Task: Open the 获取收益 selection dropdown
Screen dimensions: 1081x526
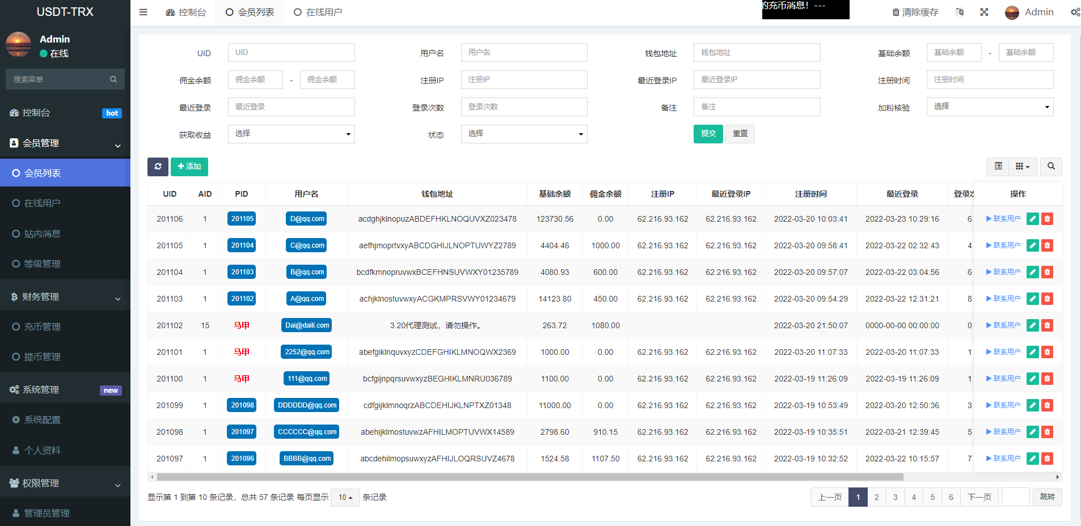Action: (x=291, y=134)
